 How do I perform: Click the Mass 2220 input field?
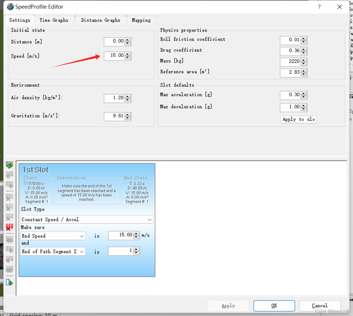290,62
